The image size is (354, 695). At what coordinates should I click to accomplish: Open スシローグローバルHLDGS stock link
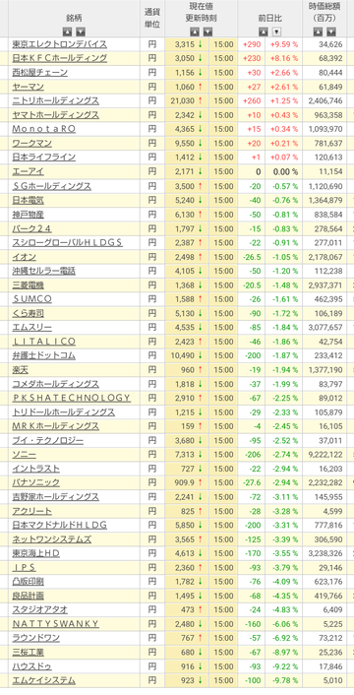click(x=67, y=243)
